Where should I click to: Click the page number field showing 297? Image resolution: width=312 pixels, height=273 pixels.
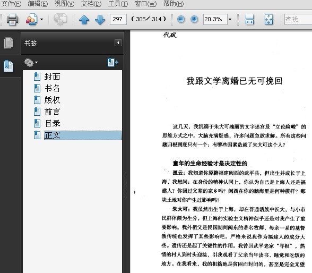(118, 19)
